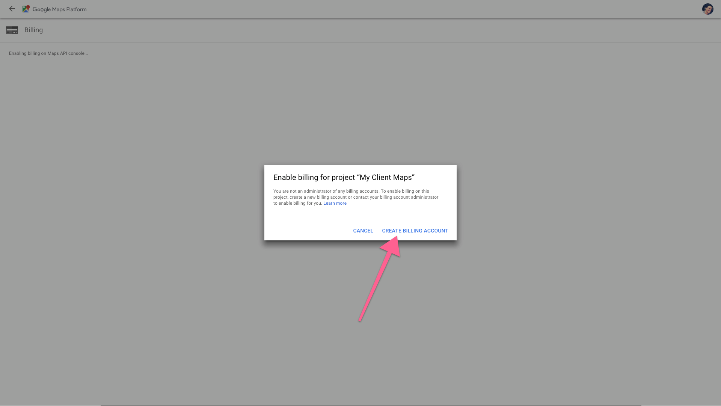
Task: Open the user profile avatar
Action: tap(707, 9)
